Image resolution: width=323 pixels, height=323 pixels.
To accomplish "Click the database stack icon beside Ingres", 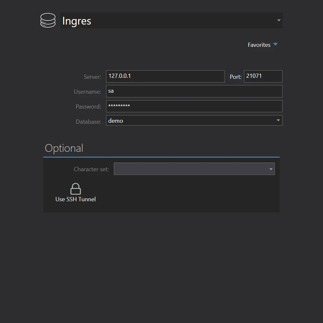I will (48, 20).
